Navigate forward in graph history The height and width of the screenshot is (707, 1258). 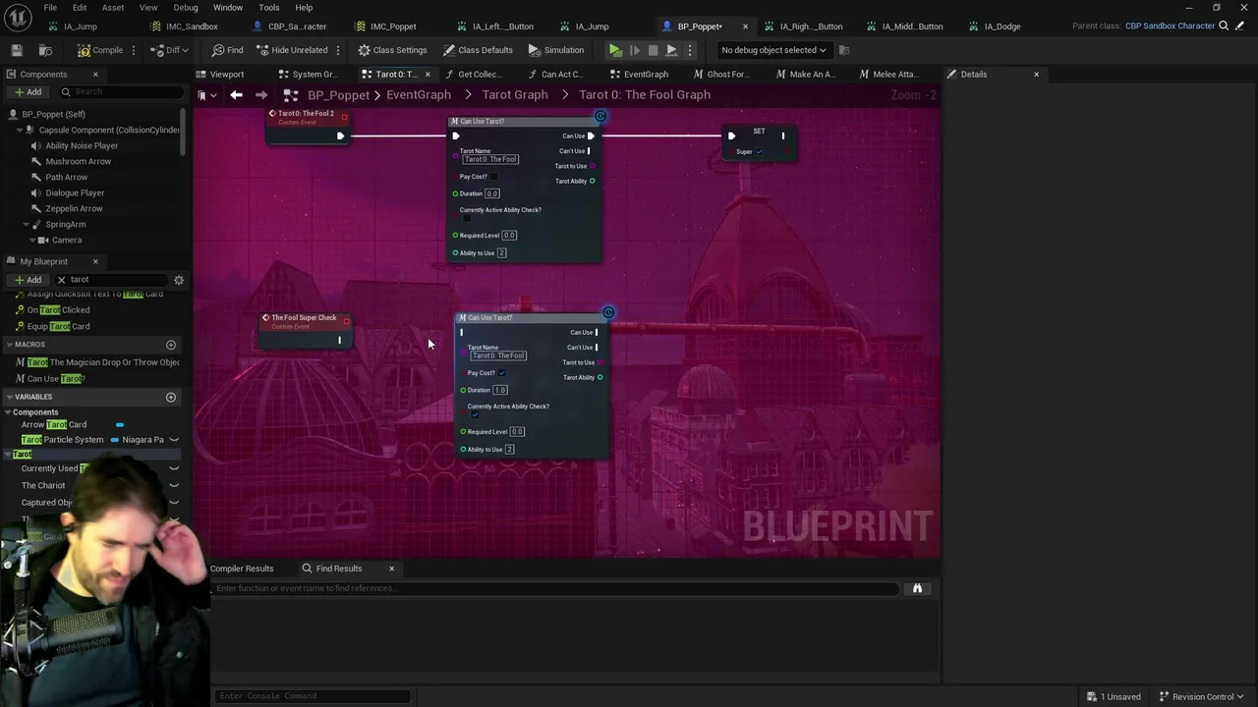coord(261,95)
